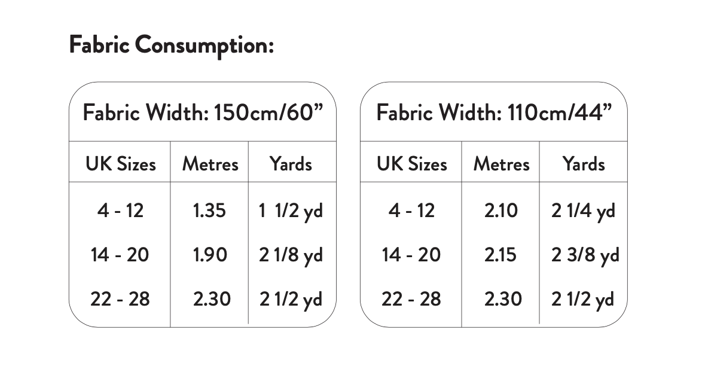Pick size 22 - 28 in the 110cm table

411,298
